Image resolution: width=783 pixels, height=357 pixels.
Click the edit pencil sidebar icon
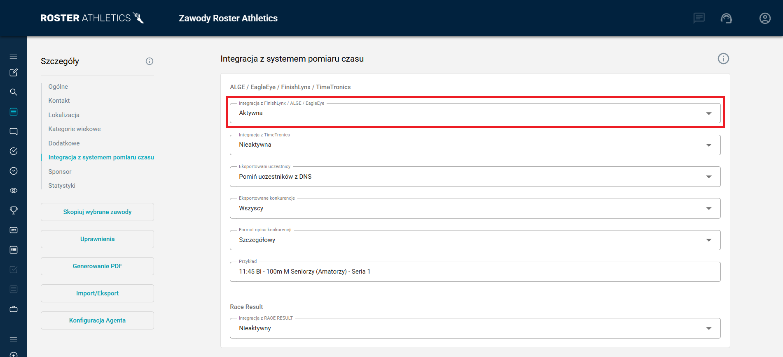tap(14, 72)
